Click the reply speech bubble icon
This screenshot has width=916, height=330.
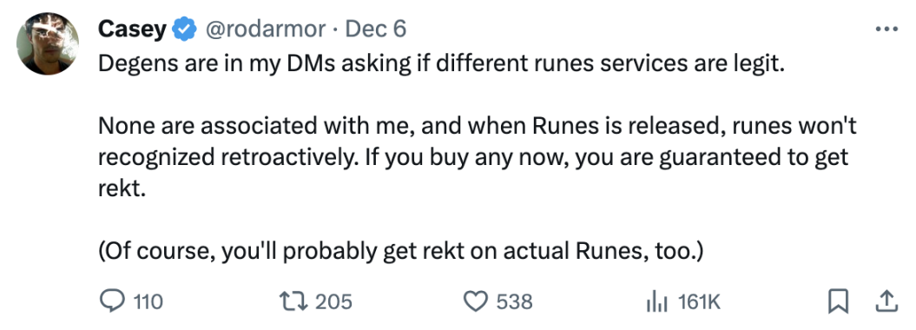click(x=113, y=301)
